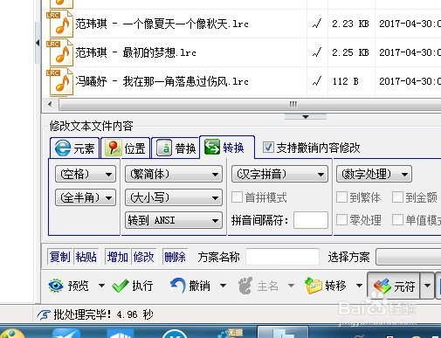Expand the 撤销 dropdown arrow
Viewport: 441px width, 338px height.
tap(223, 286)
